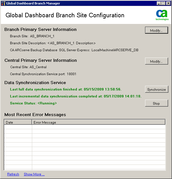The width and height of the screenshot is (172, 179).
Task: Click the 'Branch Primary Server Information' heading
Action: pyautogui.click(x=41, y=30)
